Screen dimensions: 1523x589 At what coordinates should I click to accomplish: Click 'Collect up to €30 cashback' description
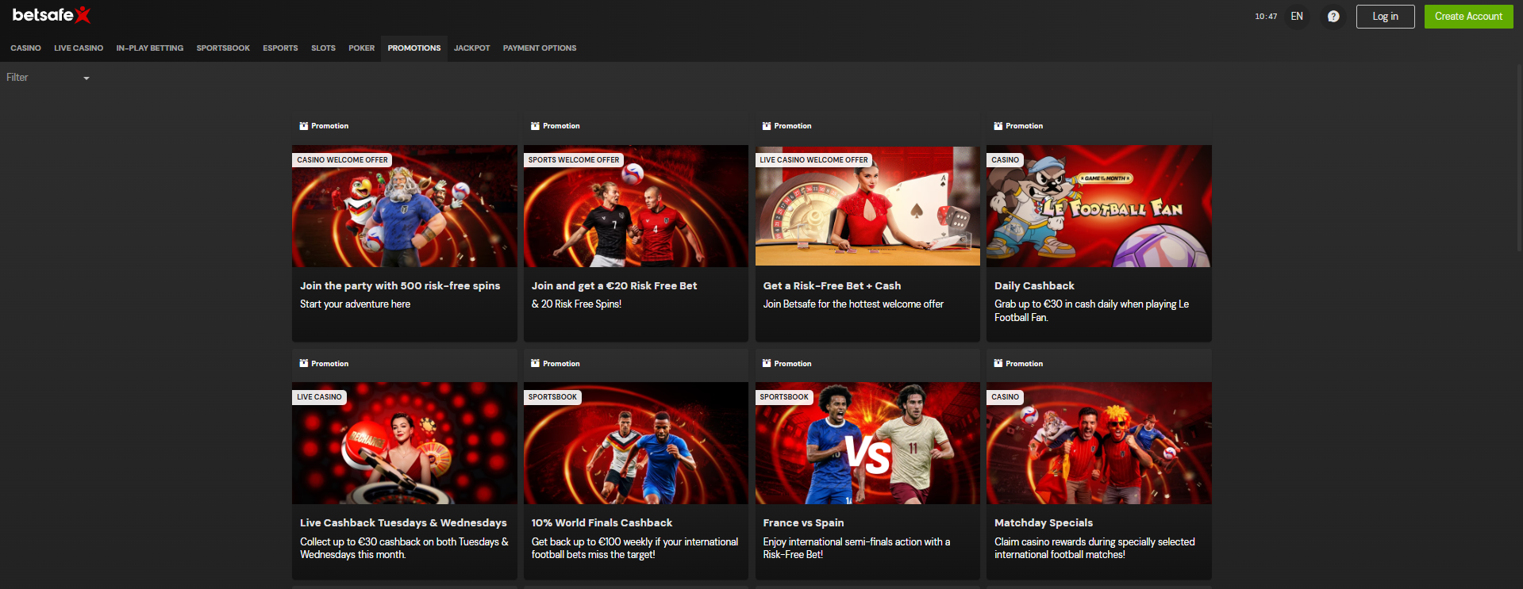tap(404, 548)
